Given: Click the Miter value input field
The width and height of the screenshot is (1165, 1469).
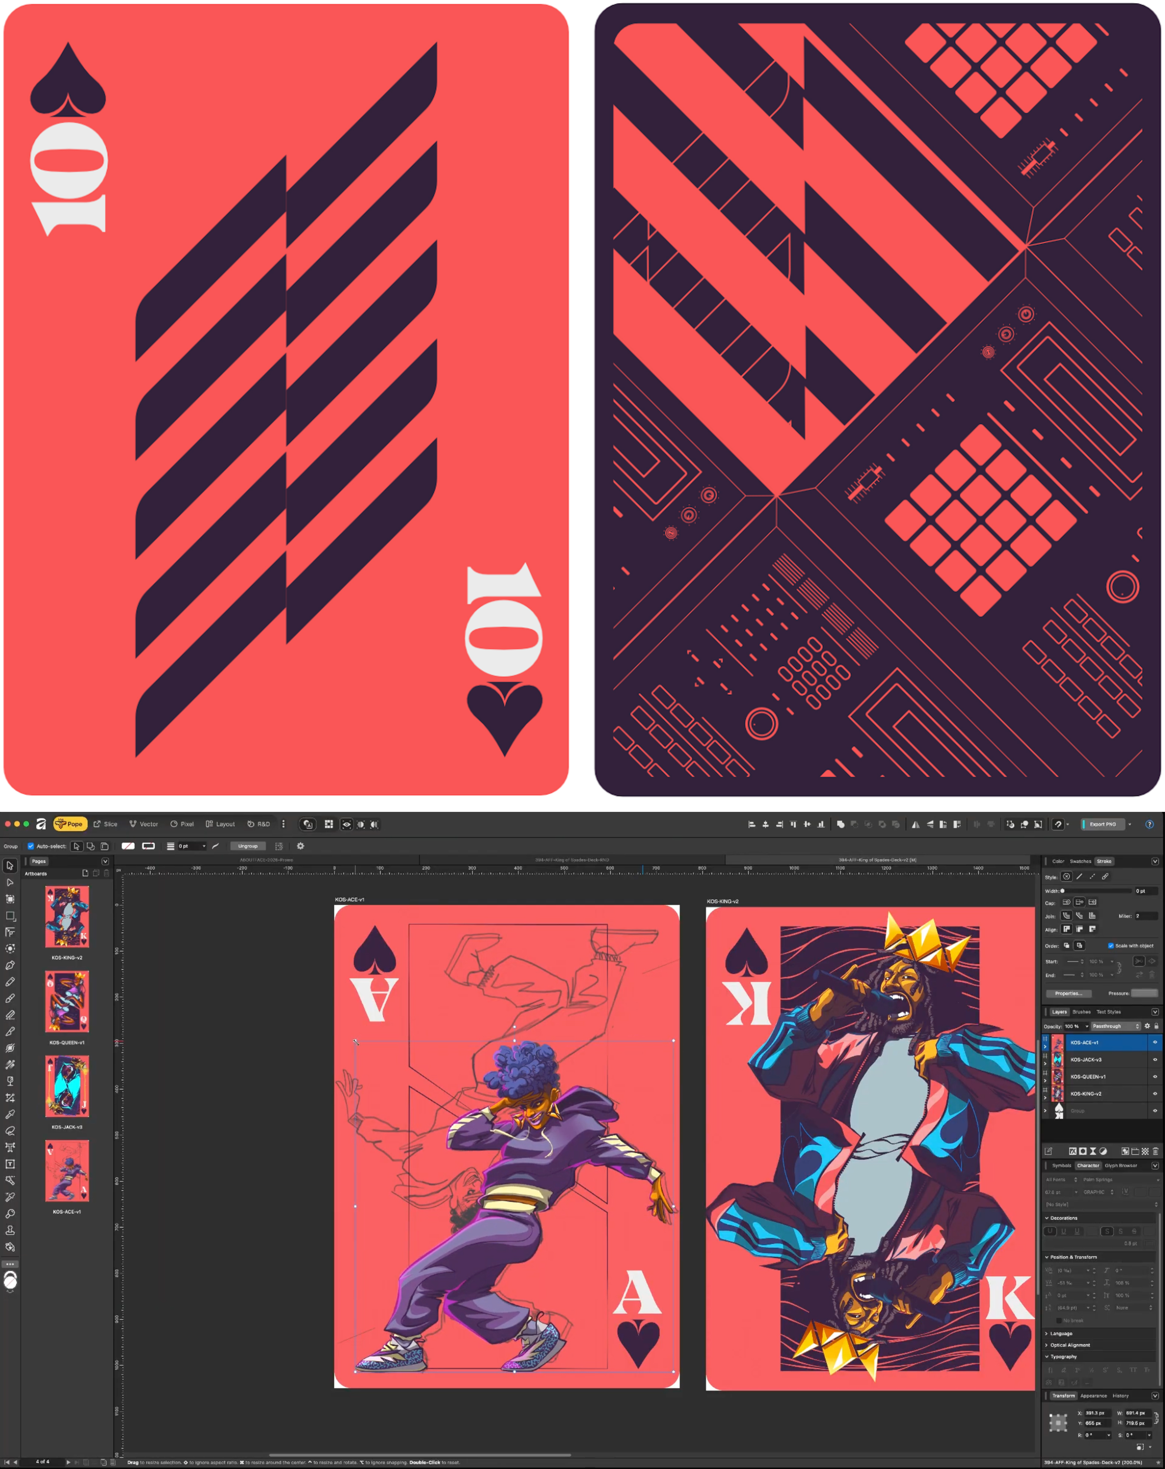Looking at the screenshot, I should (1146, 916).
